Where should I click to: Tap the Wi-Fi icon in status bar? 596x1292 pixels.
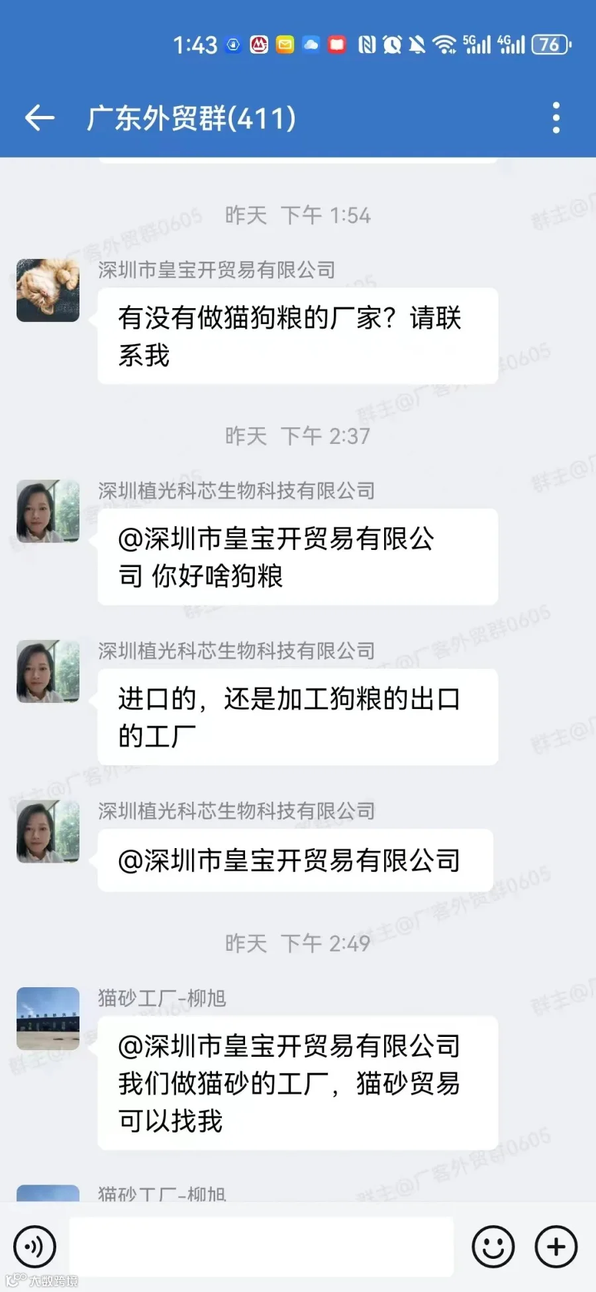point(444,45)
